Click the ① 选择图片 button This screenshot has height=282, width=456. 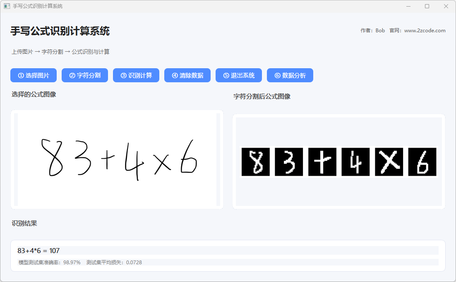coord(34,75)
